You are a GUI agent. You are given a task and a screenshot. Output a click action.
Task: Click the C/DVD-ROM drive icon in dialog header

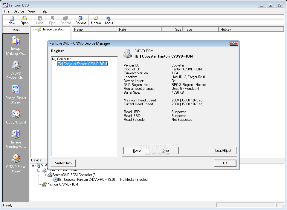[127, 53]
